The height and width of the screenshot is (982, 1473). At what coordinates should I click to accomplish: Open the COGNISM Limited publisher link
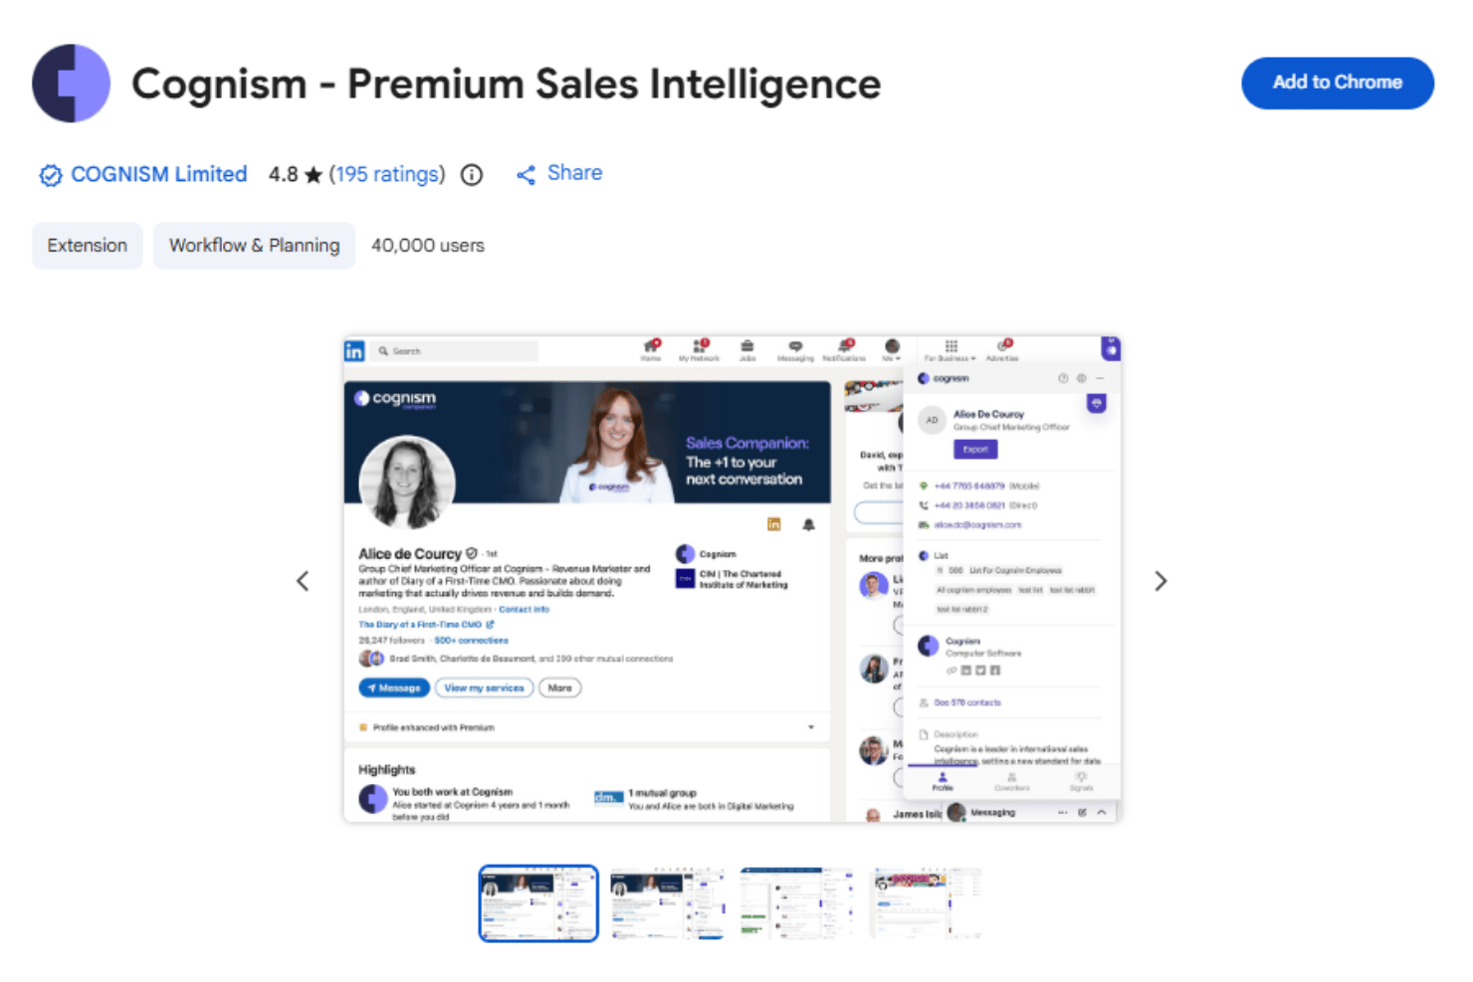158,174
